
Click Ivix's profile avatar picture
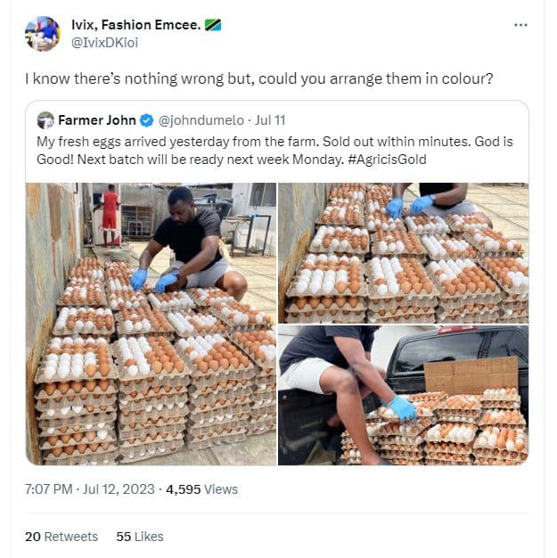[42, 34]
